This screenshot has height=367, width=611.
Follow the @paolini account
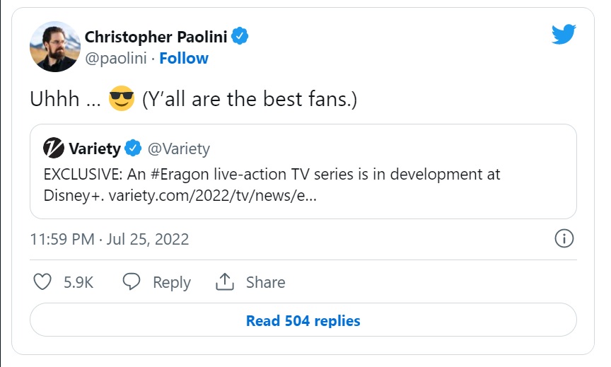(184, 59)
